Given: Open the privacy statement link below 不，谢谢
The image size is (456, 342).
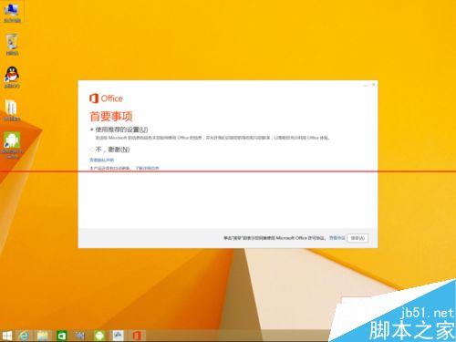Looking at the screenshot, I should (101, 160).
